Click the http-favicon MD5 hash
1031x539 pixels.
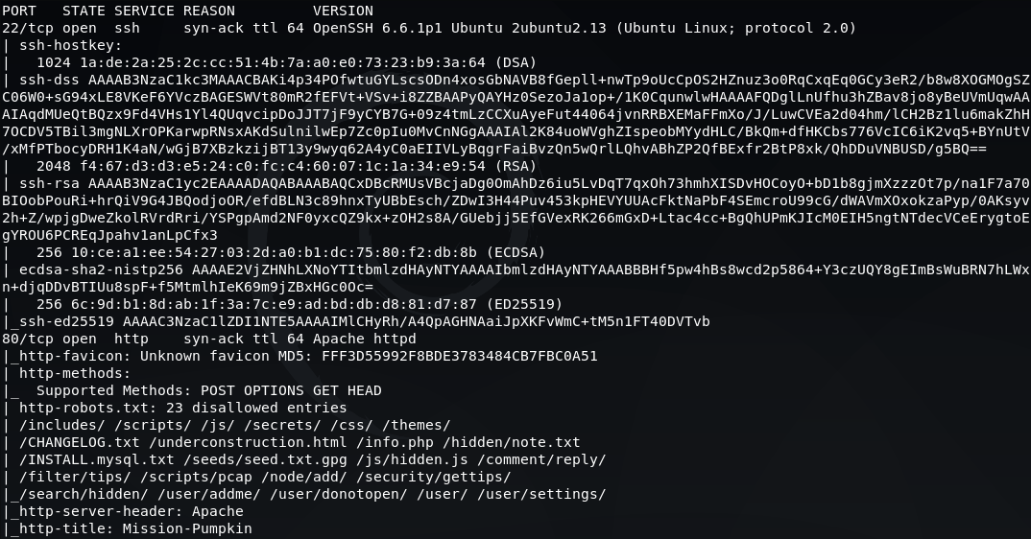pos(460,356)
